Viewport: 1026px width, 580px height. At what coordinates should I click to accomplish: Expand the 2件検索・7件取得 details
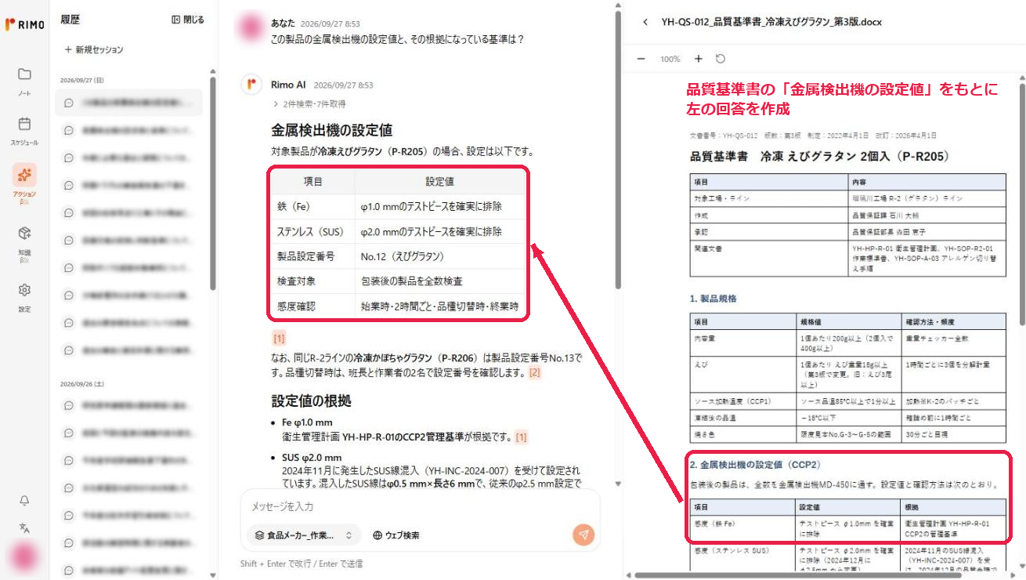click(309, 103)
